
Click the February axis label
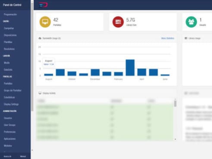(x=118, y=79)
